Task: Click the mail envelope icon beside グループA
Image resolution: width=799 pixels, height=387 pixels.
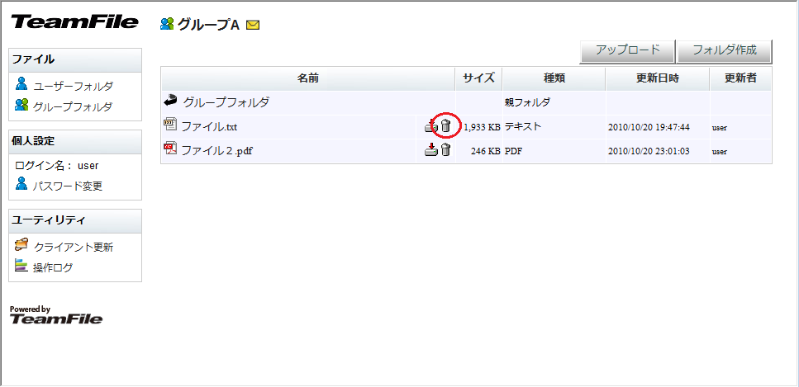Action: (x=253, y=25)
